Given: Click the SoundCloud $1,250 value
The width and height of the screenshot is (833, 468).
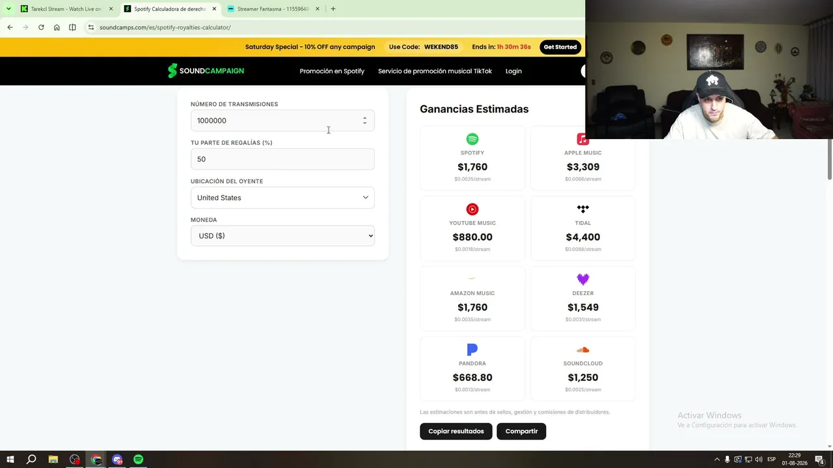Looking at the screenshot, I should (583, 378).
